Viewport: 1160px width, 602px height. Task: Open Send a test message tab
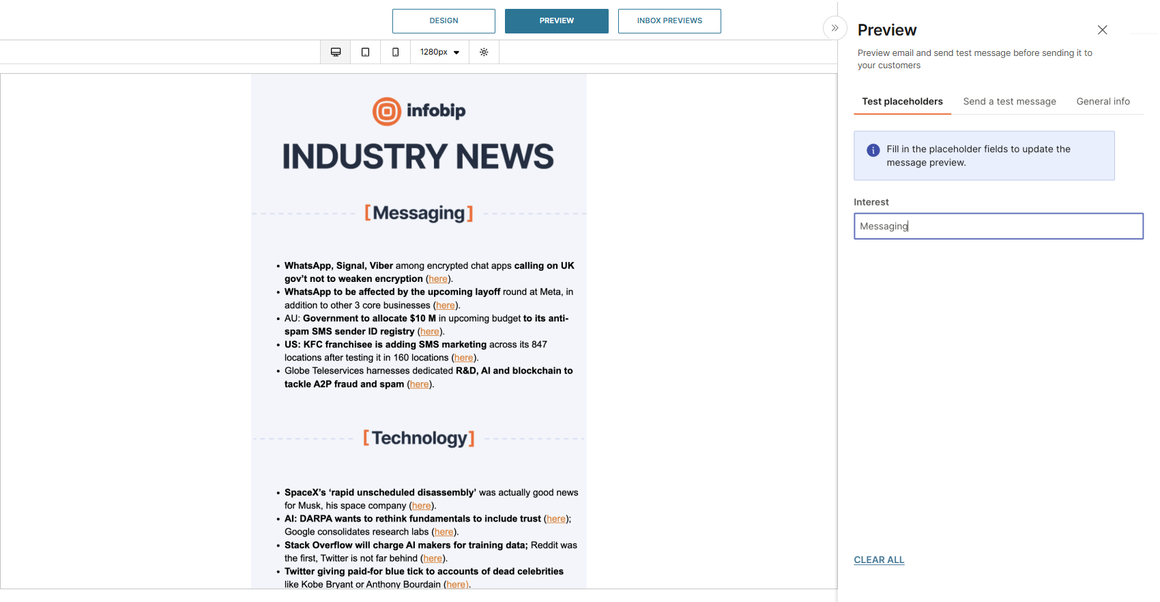tap(1009, 102)
